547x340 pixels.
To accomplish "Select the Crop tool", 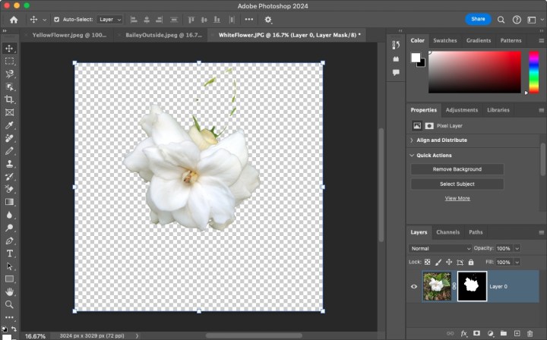I will click(9, 99).
